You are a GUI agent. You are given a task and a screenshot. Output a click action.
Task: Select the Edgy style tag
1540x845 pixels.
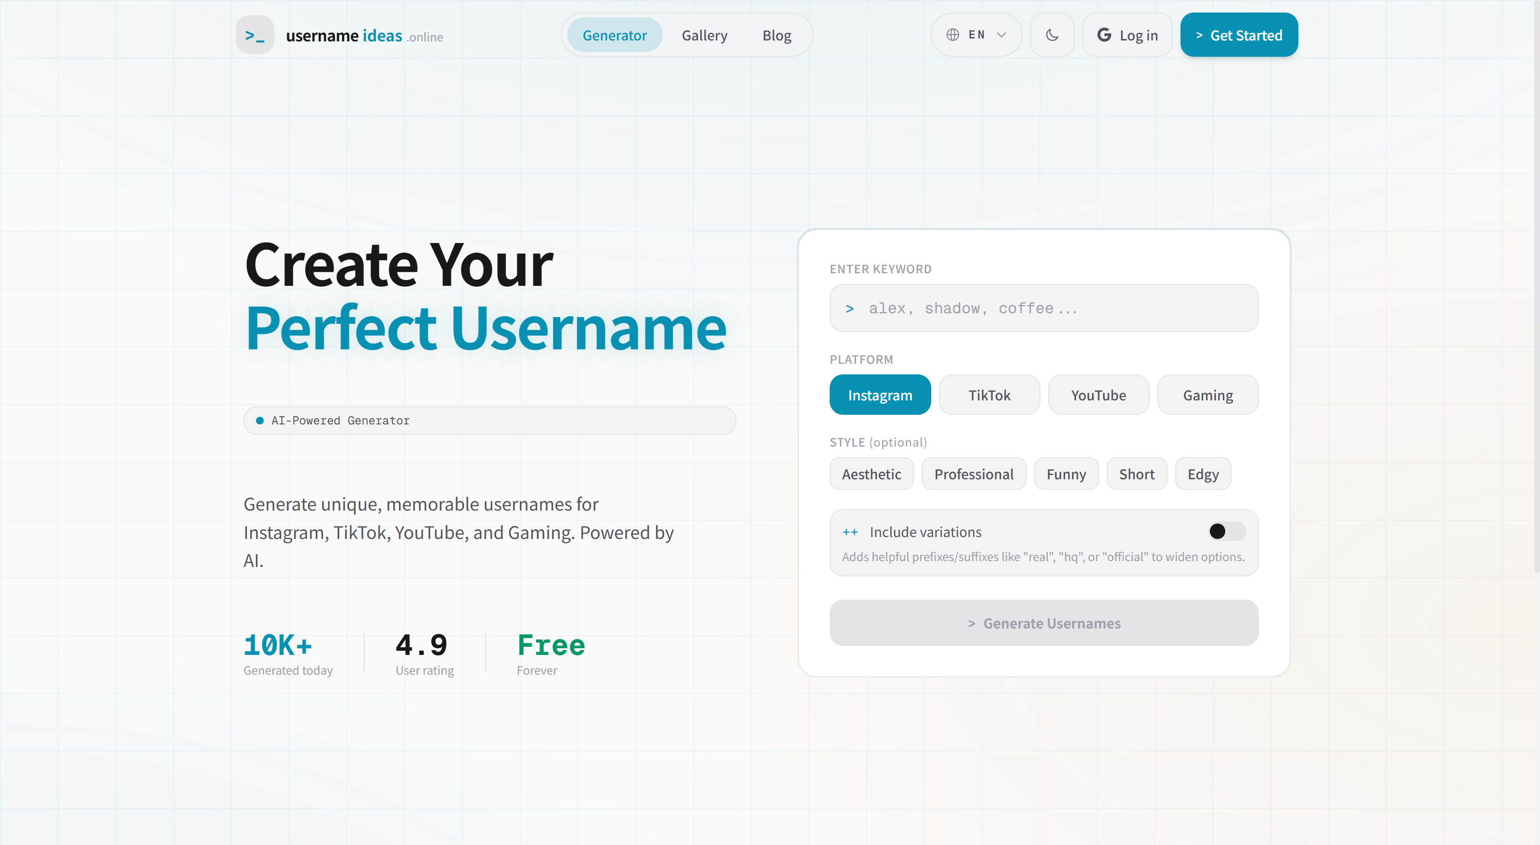tap(1203, 474)
